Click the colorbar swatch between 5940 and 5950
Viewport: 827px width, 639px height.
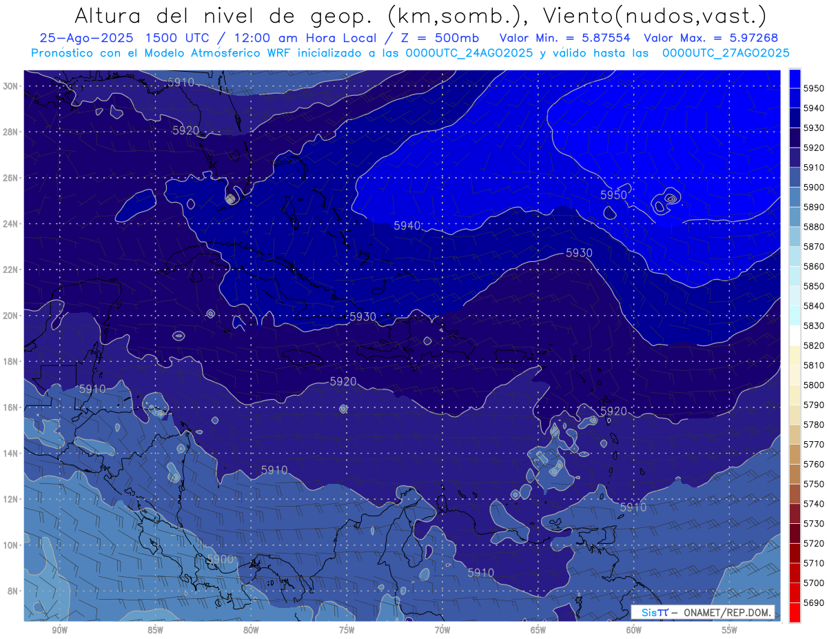pyautogui.click(x=795, y=99)
